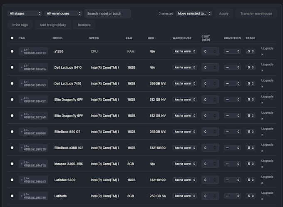Click the × icon for EliteBook 850 G7
This screenshot has height=207, width=283.
(262, 135)
